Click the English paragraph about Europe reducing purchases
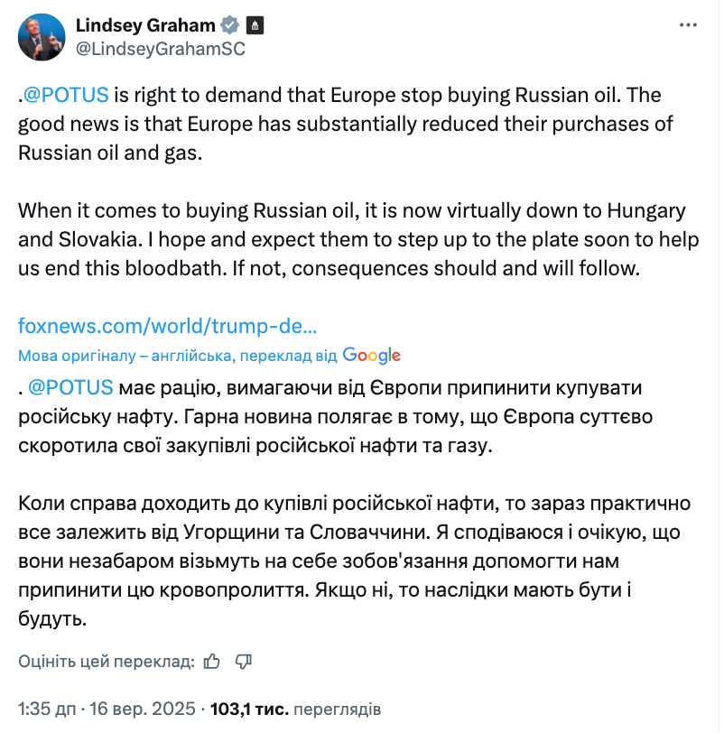This screenshot has width=724, height=733. point(343,124)
